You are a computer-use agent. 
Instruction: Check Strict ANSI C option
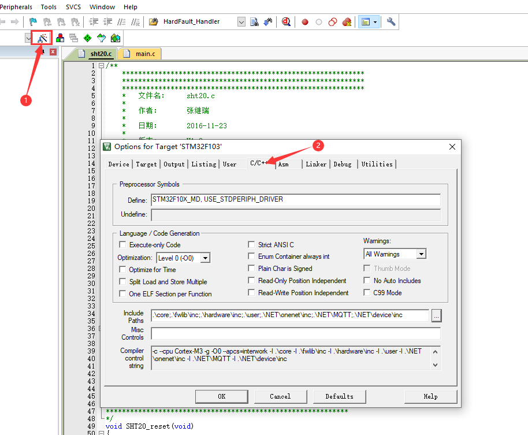pos(251,244)
